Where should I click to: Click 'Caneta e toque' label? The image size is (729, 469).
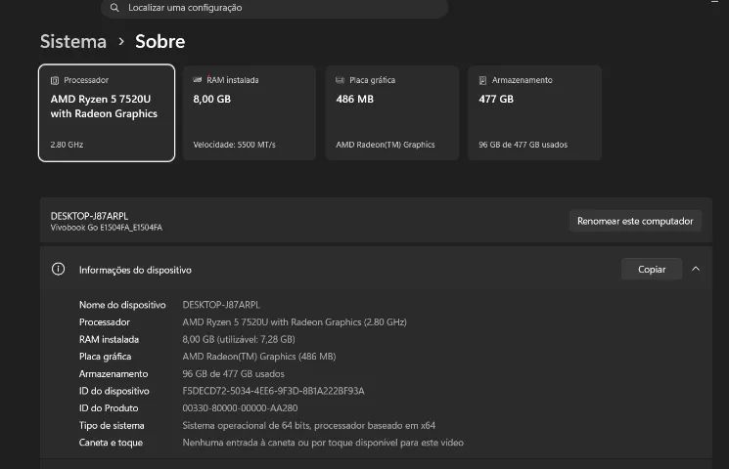(111, 443)
